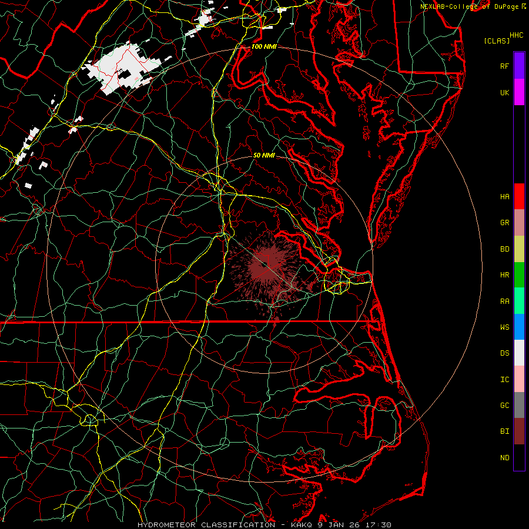Click the ND black legend swatch

click(x=519, y=457)
